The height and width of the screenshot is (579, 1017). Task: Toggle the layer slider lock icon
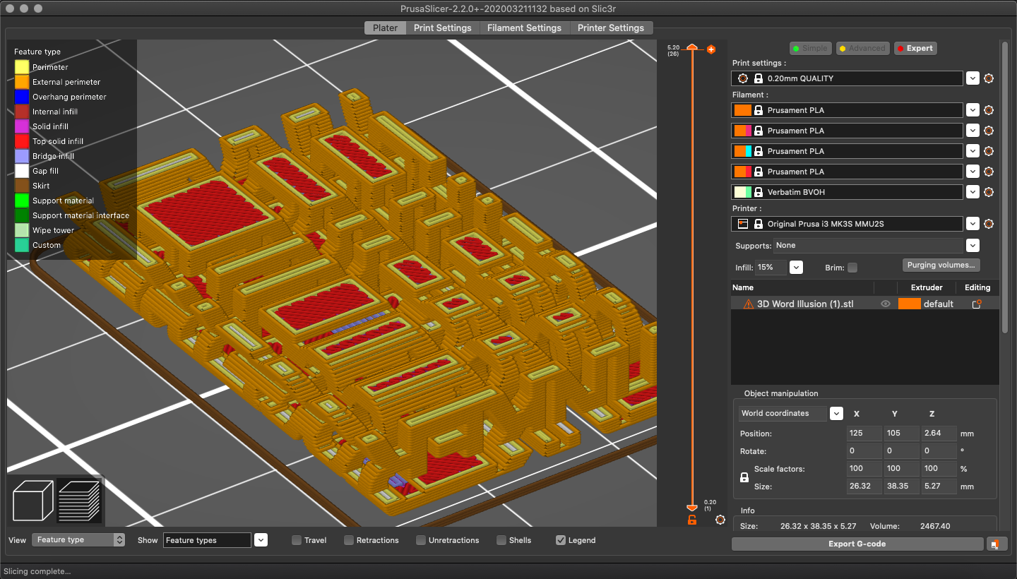[x=692, y=520]
